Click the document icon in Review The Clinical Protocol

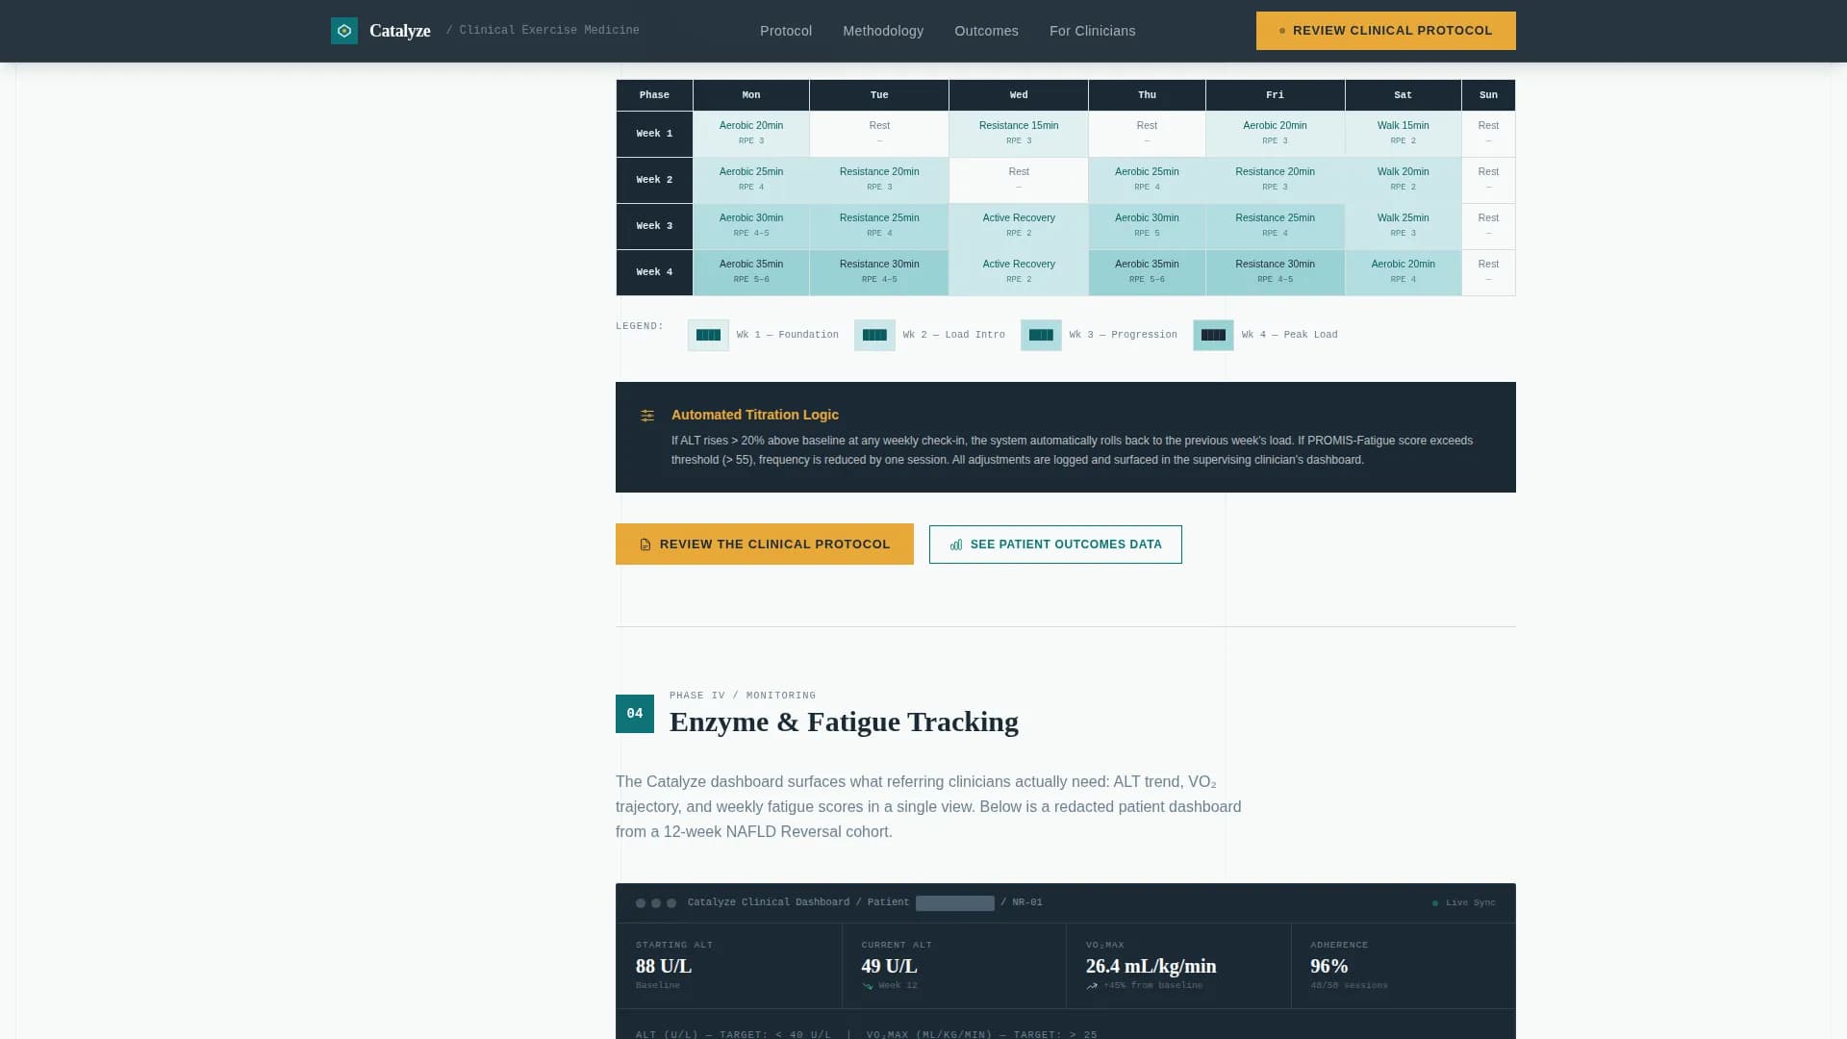pos(645,545)
